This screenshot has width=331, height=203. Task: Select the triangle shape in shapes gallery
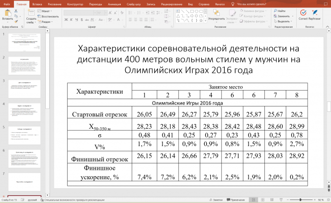(x=178, y=16)
